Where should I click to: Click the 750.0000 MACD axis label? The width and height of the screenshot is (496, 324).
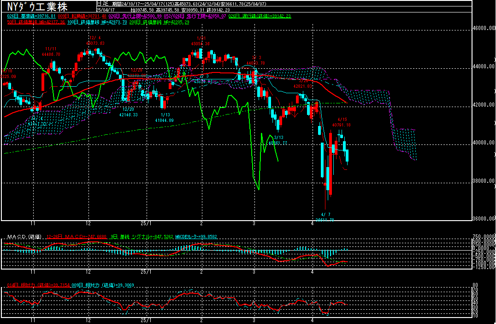(484, 237)
